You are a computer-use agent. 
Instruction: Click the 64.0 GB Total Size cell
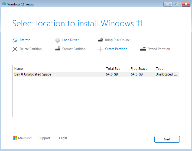(x=112, y=74)
